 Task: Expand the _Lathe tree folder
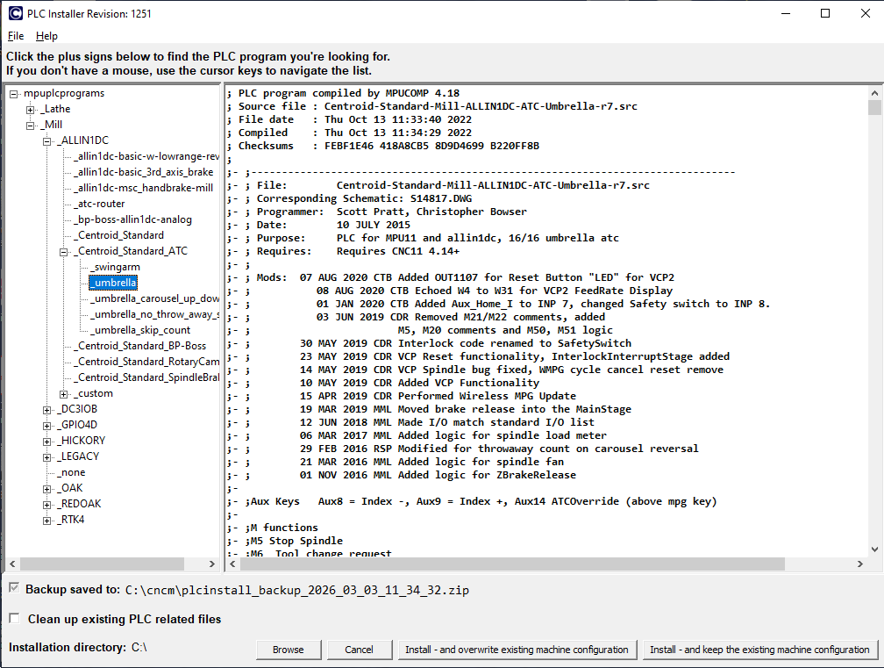pyautogui.click(x=31, y=110)
